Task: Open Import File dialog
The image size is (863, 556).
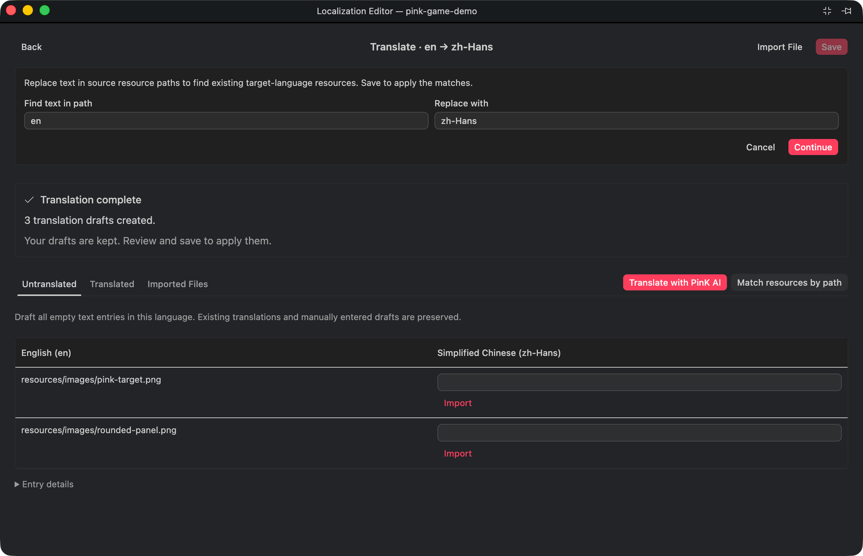Action: [x=780, y=47]
